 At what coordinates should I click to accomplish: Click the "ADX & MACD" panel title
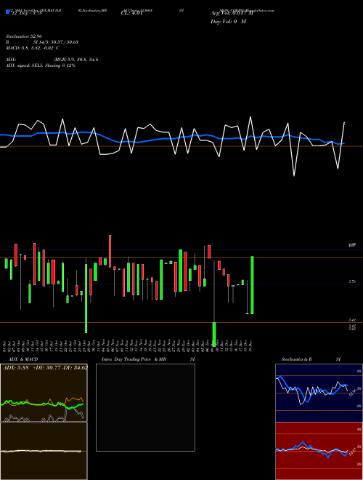pyautogui.click(x=23, y=359)
